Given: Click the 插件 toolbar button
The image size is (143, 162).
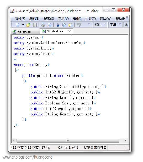Looking at the screenshot, I should [98, 25].
